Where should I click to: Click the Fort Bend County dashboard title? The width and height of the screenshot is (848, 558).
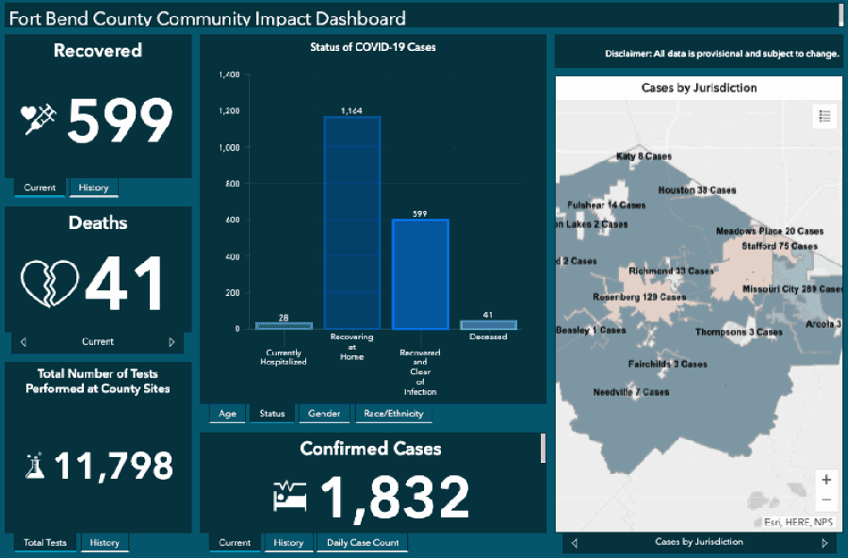(x=207, y=19)
